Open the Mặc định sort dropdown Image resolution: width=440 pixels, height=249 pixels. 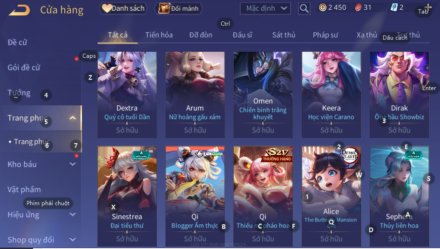(265, 8)
